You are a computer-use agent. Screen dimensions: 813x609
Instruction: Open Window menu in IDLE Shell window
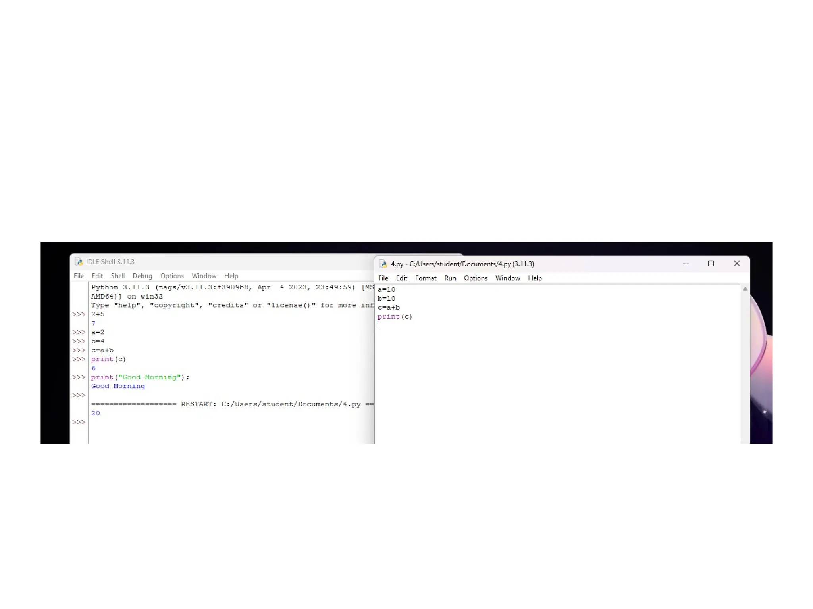(204, 276)
